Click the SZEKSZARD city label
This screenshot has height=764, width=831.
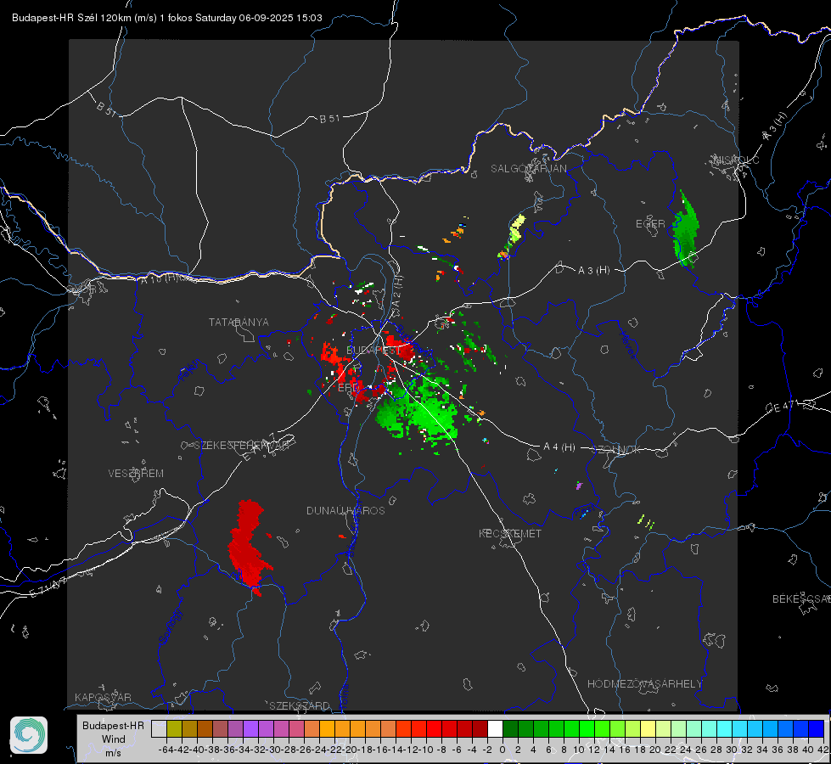[x=300, y=705]
